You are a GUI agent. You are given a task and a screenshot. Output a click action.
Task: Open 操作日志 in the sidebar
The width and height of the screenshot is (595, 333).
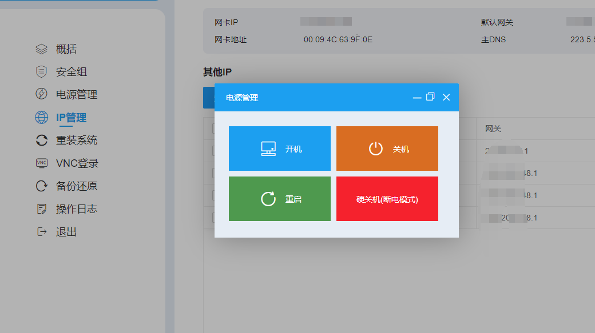(76, 209)
